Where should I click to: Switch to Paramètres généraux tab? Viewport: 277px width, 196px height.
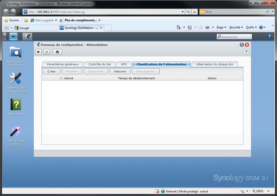point(63,64)
